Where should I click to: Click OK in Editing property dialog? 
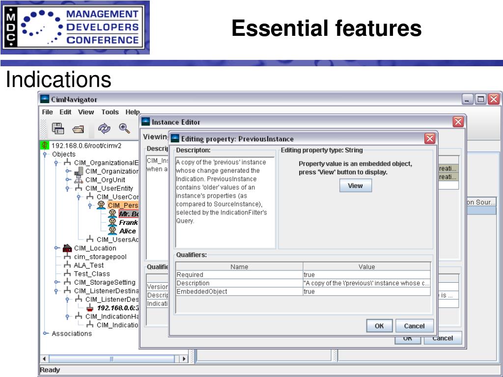pyautogui.click(x=379, y=326)
